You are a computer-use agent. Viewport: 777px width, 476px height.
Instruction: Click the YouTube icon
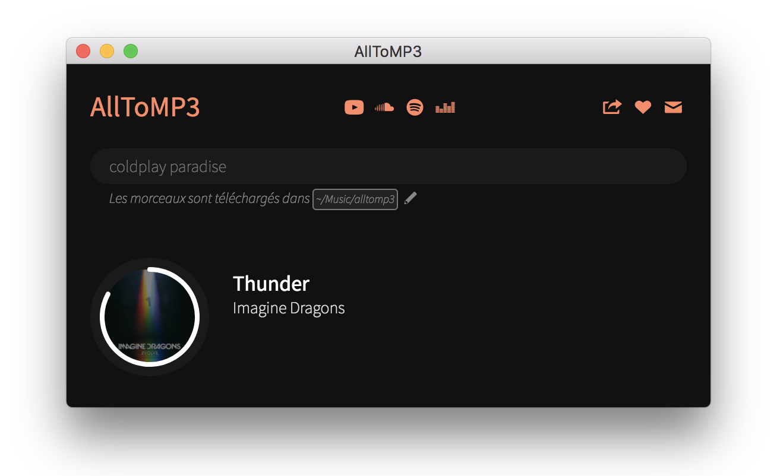click(x=354, y=107)
